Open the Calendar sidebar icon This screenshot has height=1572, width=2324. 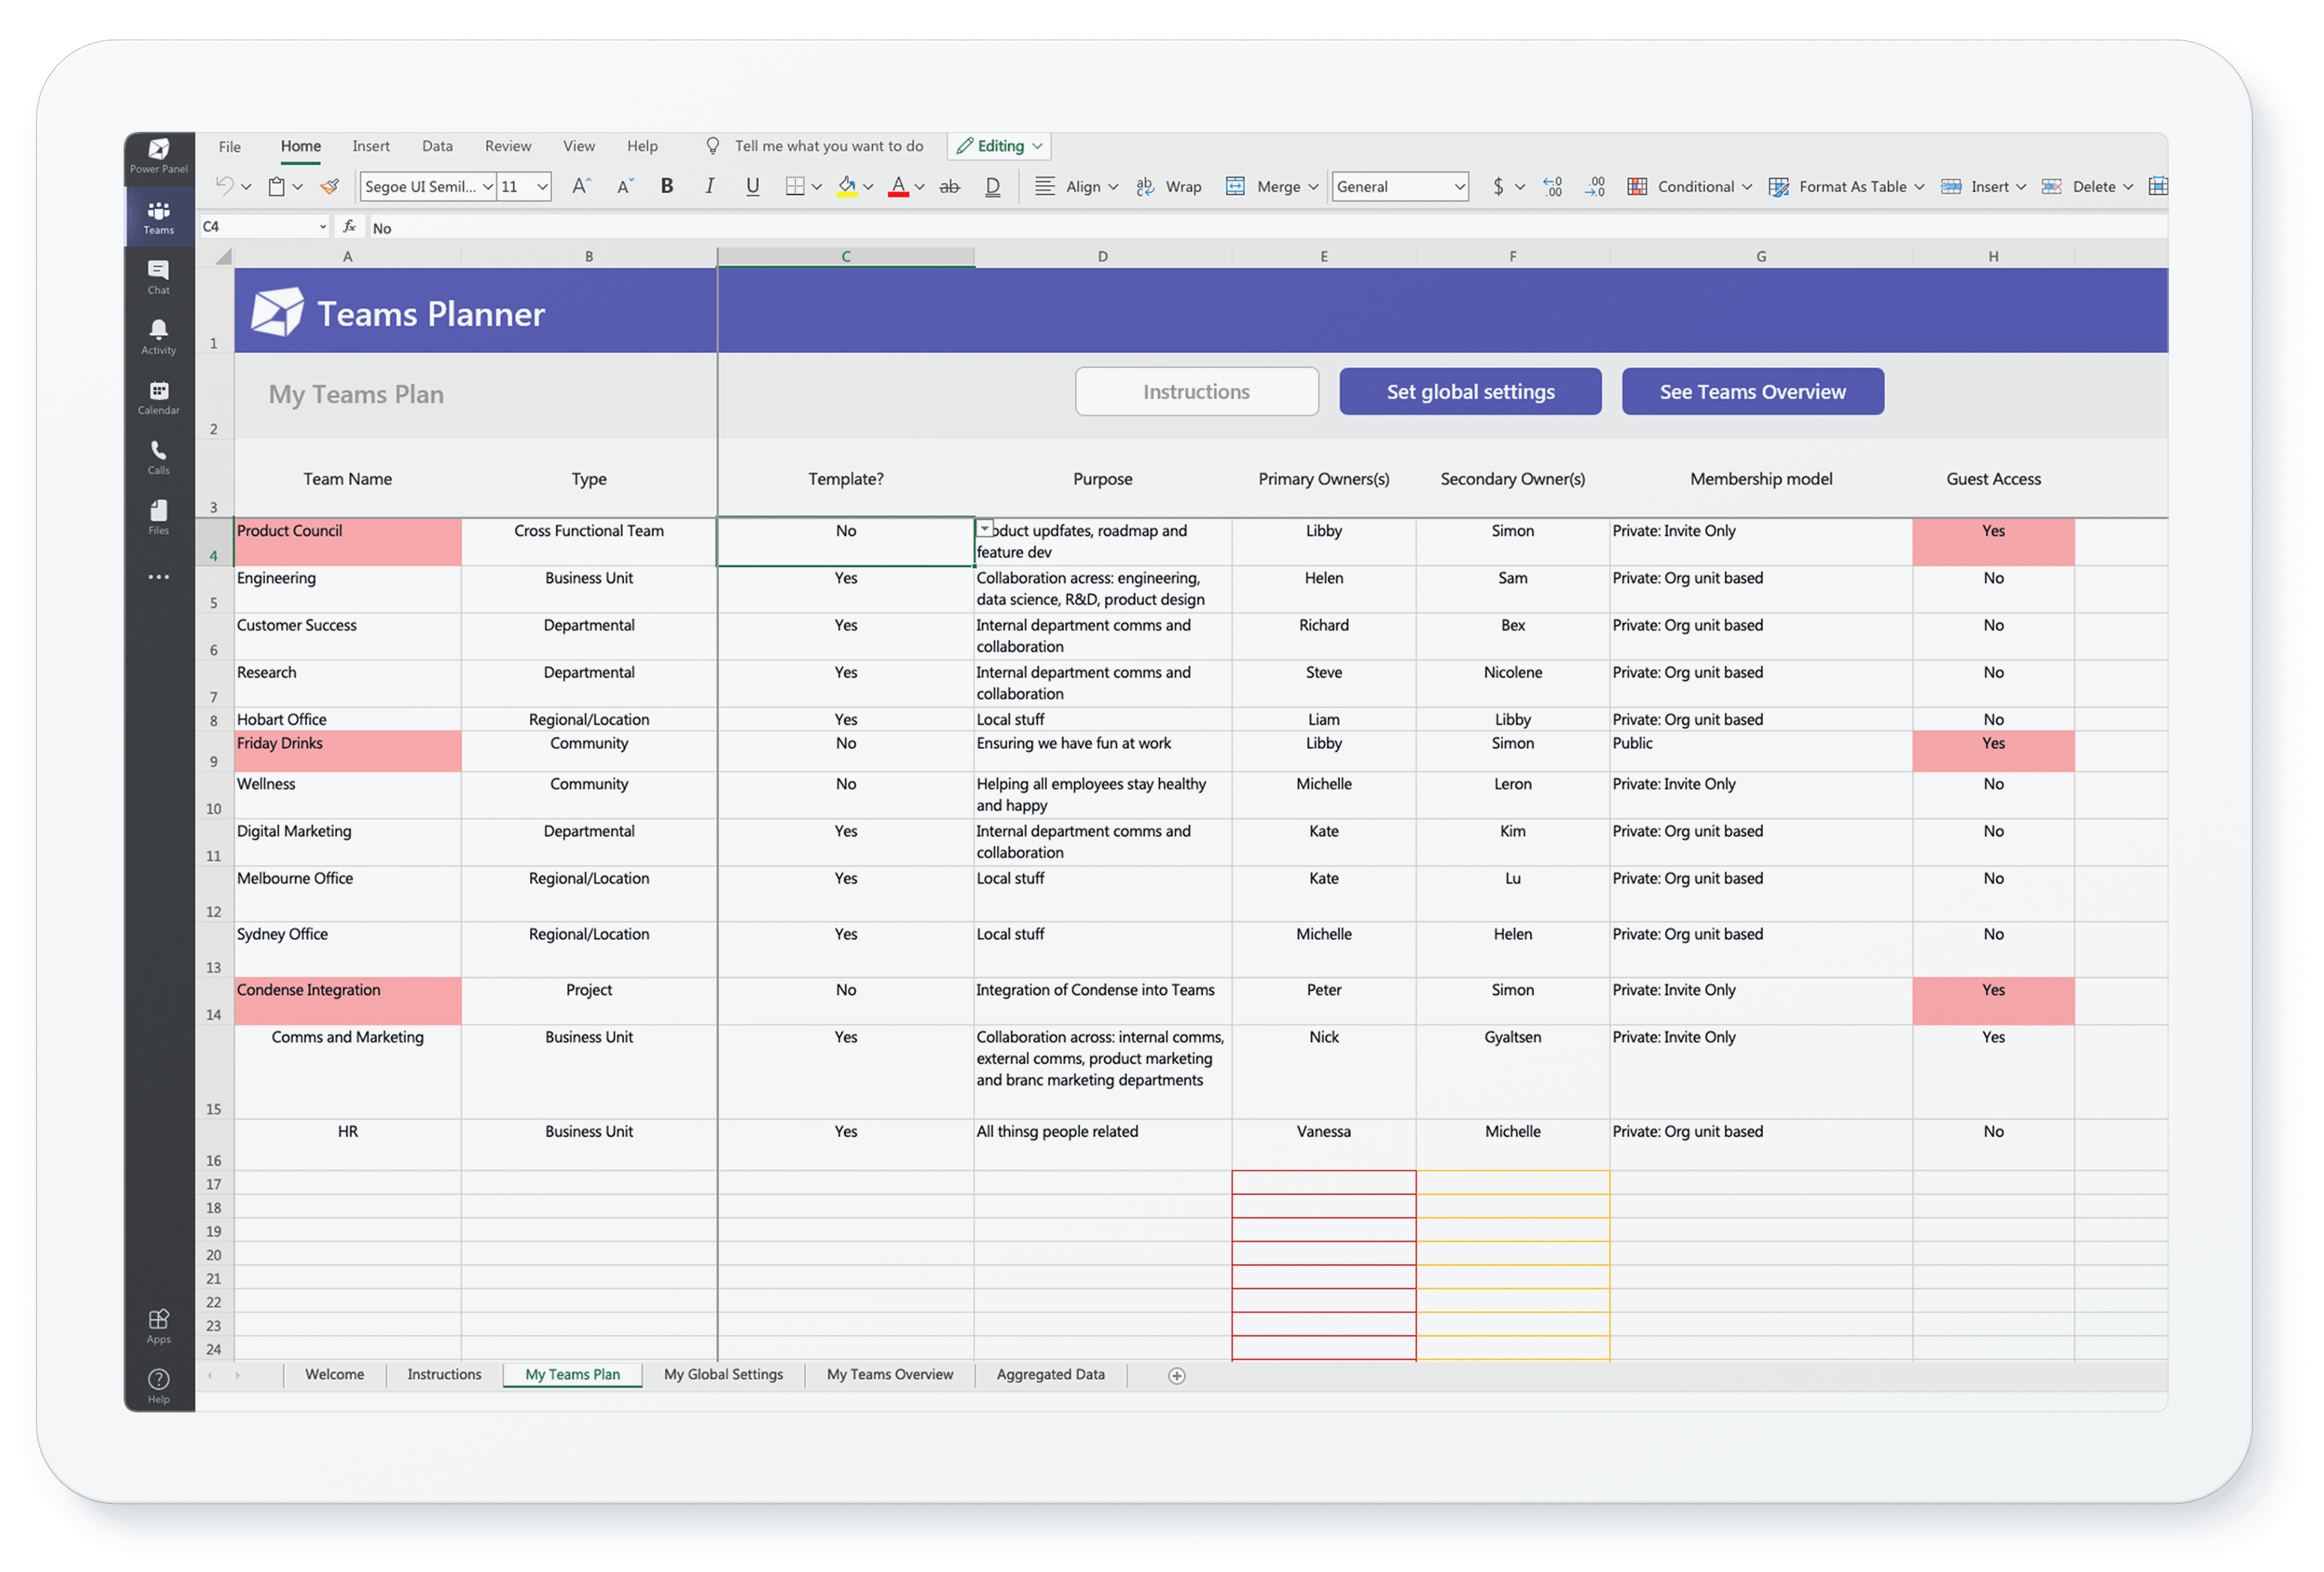click(x=158, y=397)
